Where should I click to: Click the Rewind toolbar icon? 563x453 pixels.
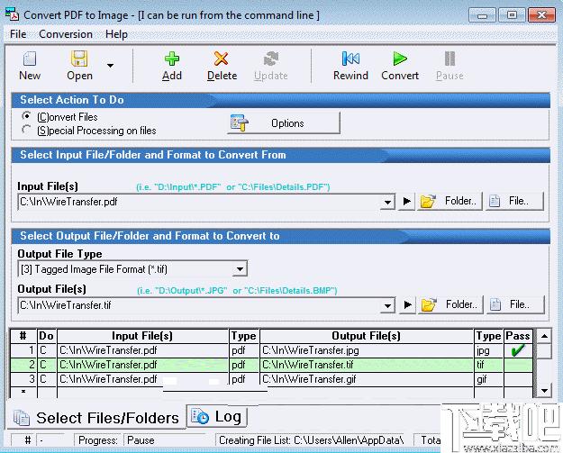point(350,59)
